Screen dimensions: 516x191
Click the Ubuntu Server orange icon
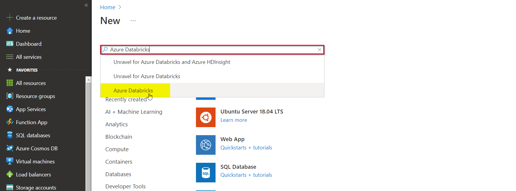[205, 117]
